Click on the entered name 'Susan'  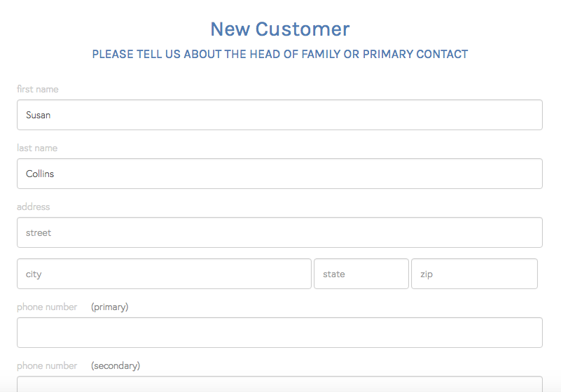pos(38,115)
